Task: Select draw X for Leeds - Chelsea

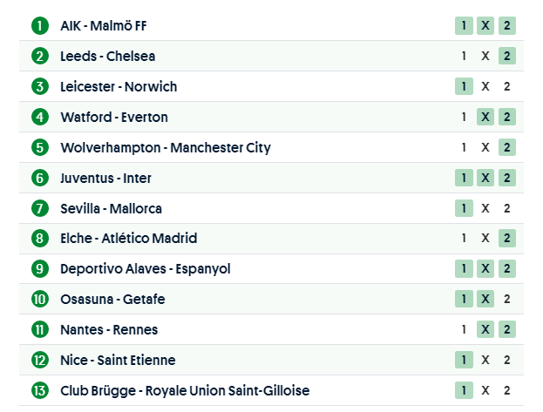Action: [485, 56]
